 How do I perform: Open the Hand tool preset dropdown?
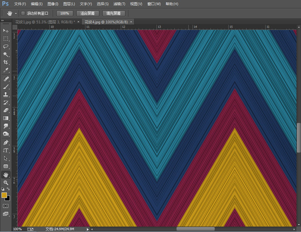(x=16, y=13)
